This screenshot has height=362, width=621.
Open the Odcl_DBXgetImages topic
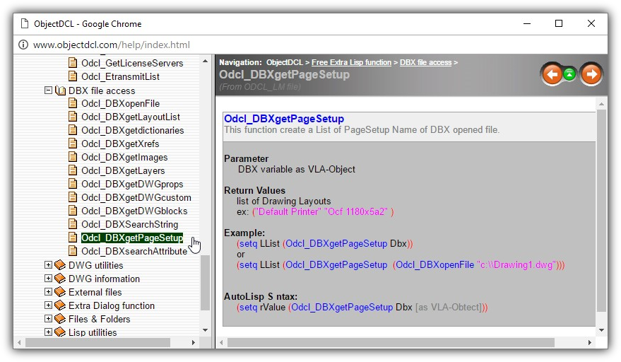(124, 158)
